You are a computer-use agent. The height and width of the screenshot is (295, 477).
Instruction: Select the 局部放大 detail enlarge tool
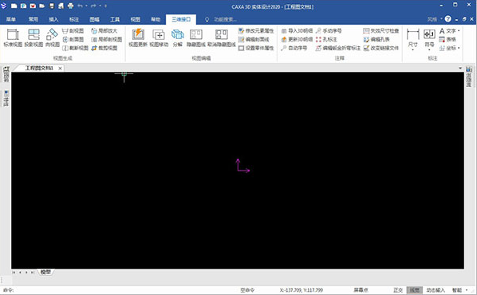click(104, 31)
